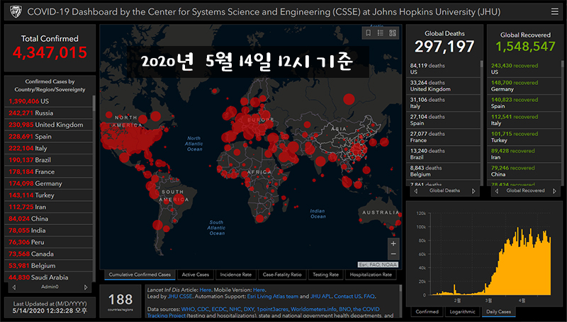Click the JHU shield logo

click(x=16, y=12)
